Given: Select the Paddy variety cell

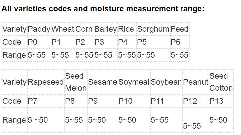Looking at the screenshot, I should (x=39, y=29).
